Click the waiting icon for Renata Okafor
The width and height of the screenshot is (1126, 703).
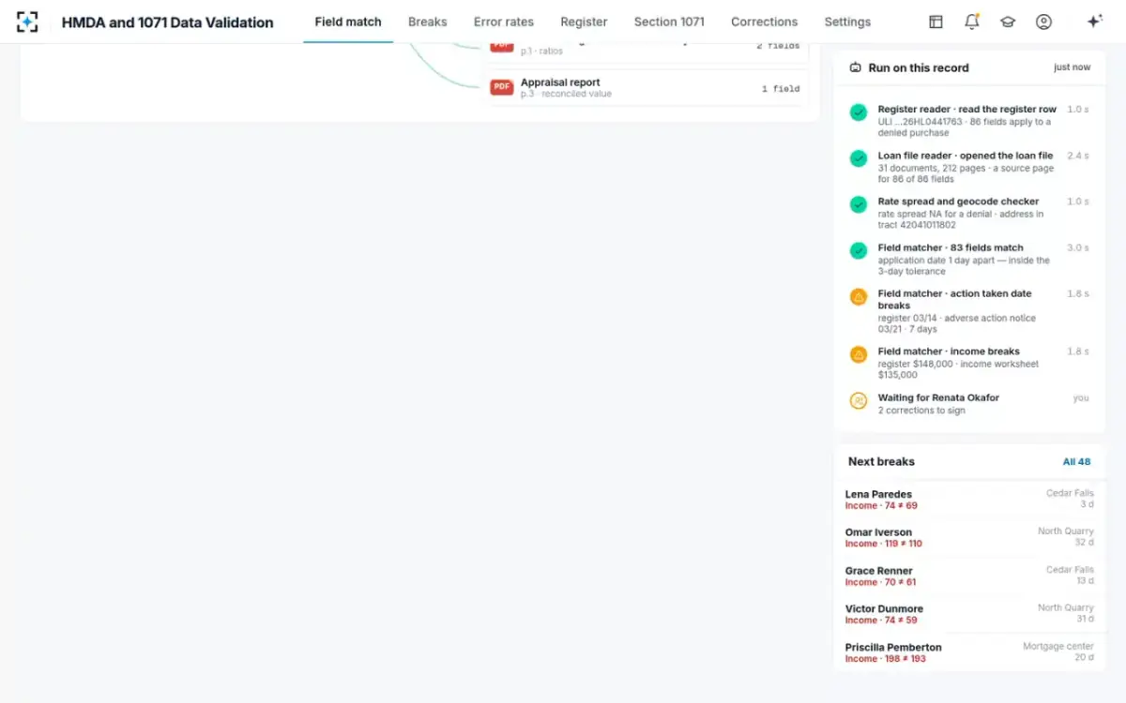(859, 400)
